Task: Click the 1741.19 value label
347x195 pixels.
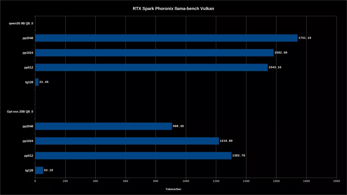Action: coord(305,38)
